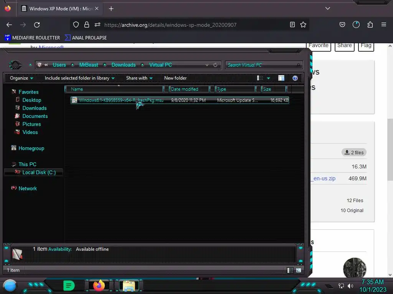This screenshot has height=294, width=393.
Task: Bookmark this page with the star icon
Action: [303, 24]
